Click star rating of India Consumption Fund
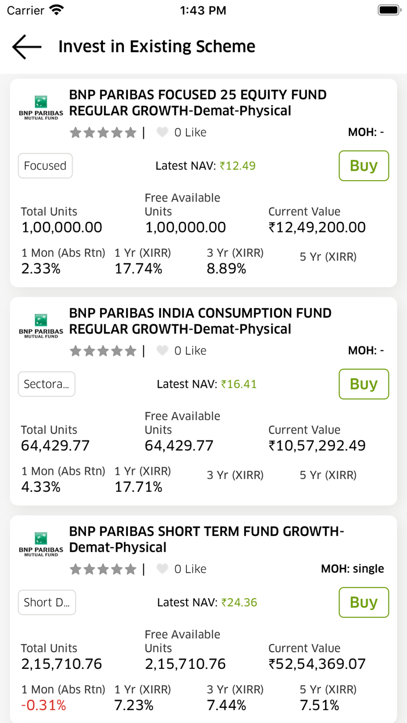Image resolution: width=407 pixels, height=723 pixels. click(x=103, y=350)
